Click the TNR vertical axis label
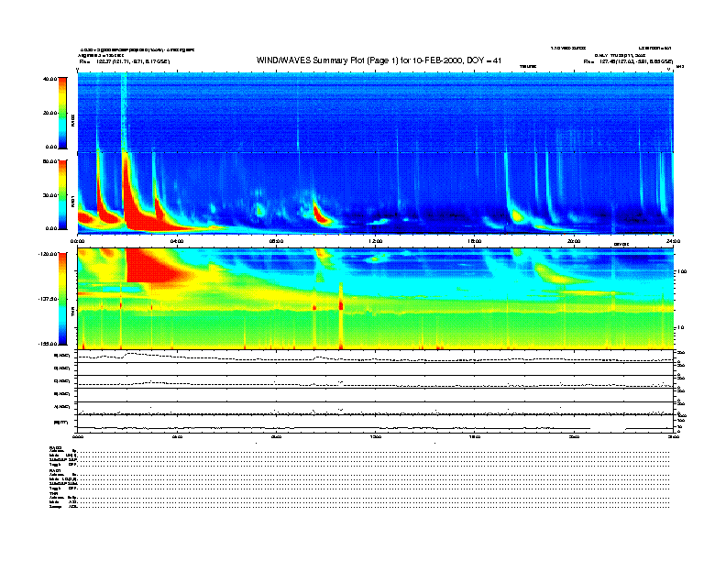Viewport: 726px width, 561px height. (72, 313)
